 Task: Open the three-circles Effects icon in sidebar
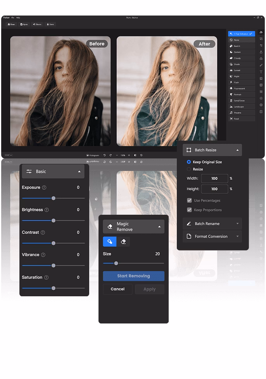coord(261,59)
